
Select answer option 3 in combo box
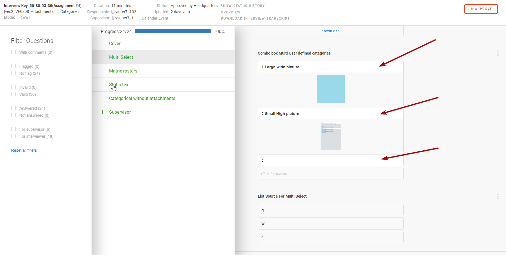(x=331, y=160)
